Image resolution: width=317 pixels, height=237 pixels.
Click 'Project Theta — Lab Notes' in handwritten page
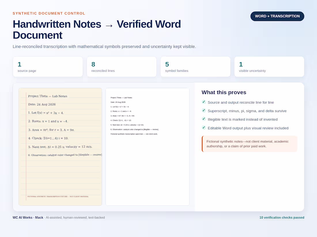point(48,96)
